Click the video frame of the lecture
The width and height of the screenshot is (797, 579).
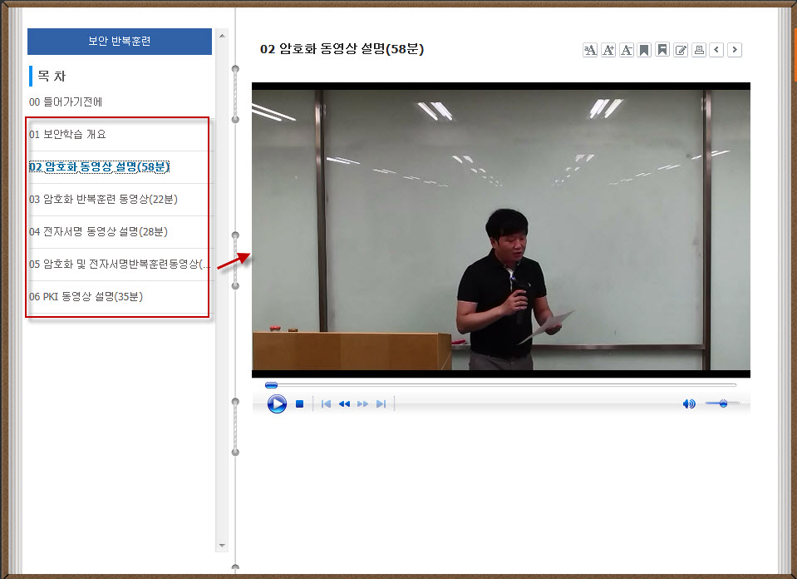[500, 230]
